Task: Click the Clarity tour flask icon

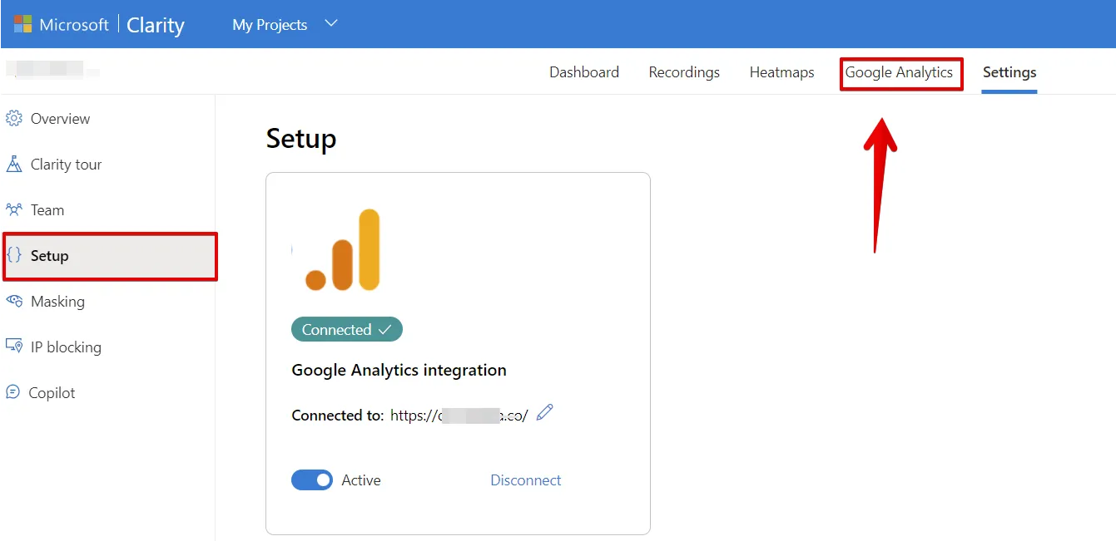Action: (x=14, y=165)
